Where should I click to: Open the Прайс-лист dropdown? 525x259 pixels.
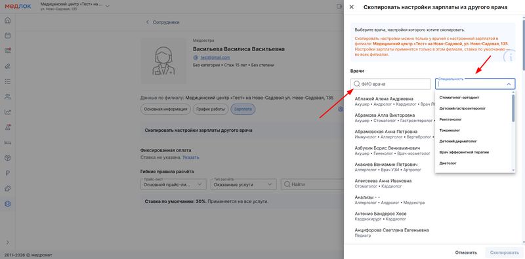(x=173, y=184)
